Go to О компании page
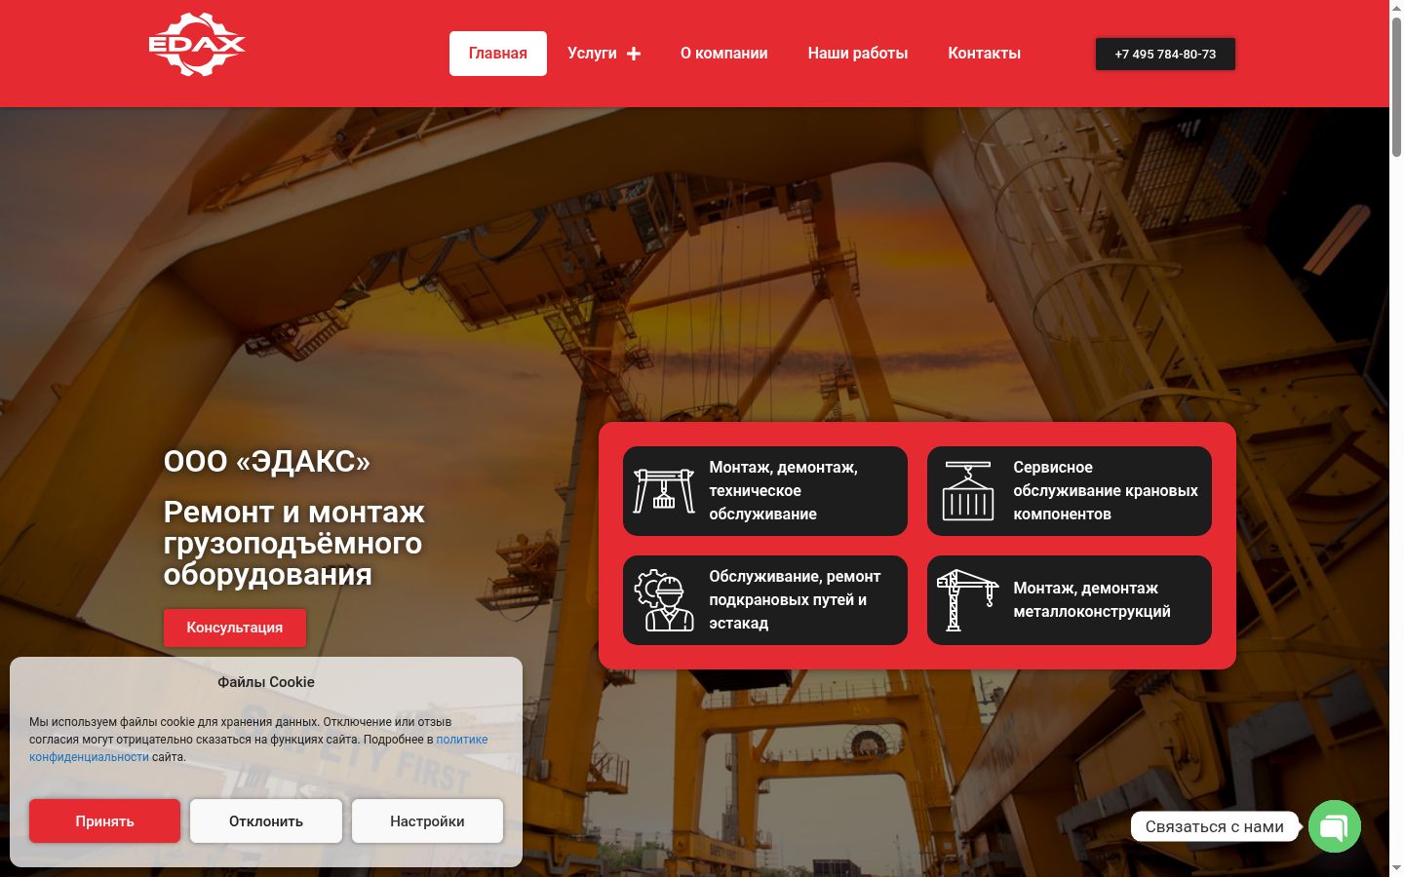Screen dimensions: 1404x877 (724, 54)
